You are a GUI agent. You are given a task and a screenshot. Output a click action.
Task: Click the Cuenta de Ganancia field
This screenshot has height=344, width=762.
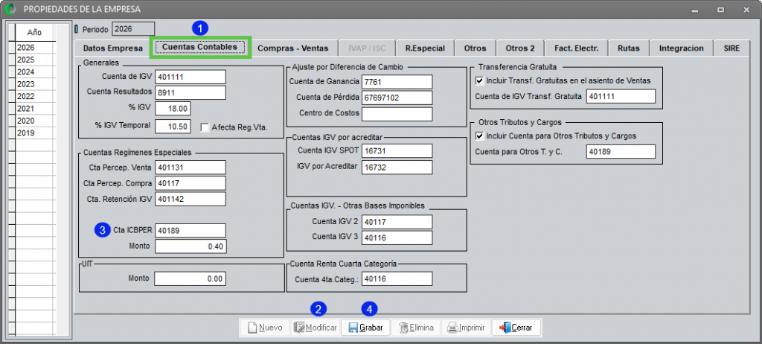tap(397, 82)
